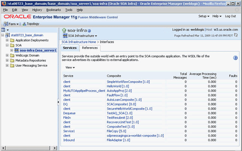The height and width of the screenshot is (151, 242).
Task: Click the navigation pane horizontal scrollbar
Action: (29, 148)
